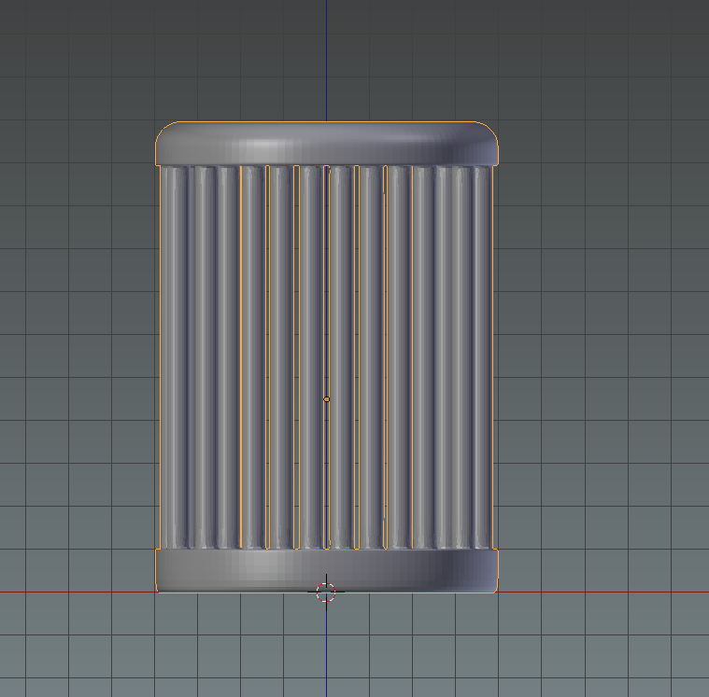The width and height of the screenshot is (709, 697).
Task: Select the ribbed cylinder's rounded top cap
Action: (x=326, y=143)
